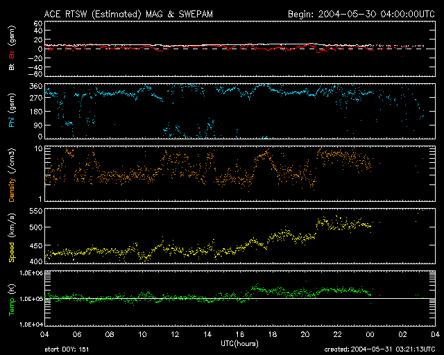The width and height of the screenshot is (444, 355).
Task: Click the '550' tick on the Speed axis
Action: coord(36,211)
